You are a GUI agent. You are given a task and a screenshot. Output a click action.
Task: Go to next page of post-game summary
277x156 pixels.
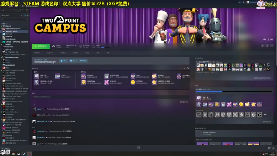[184, 68]
